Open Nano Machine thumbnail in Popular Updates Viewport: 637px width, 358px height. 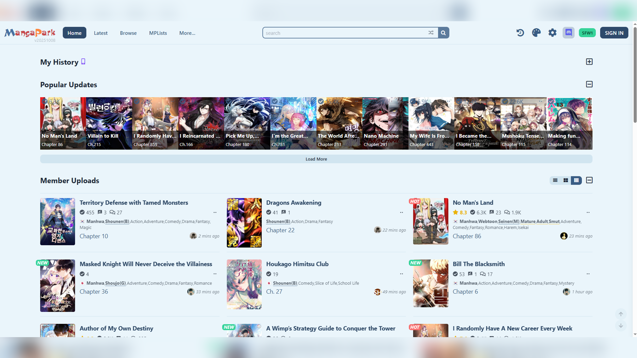pyautogui.click(x=385, y=123)
